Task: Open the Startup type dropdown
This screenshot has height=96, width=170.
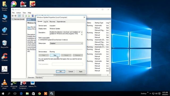Action: coord(66,43)
